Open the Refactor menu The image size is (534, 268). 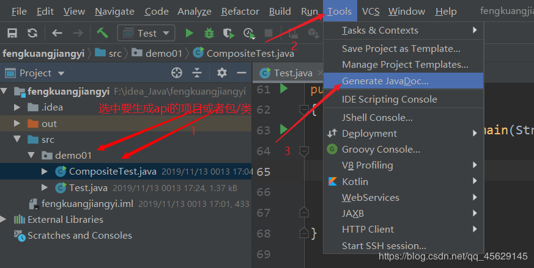tap(240, 12)
